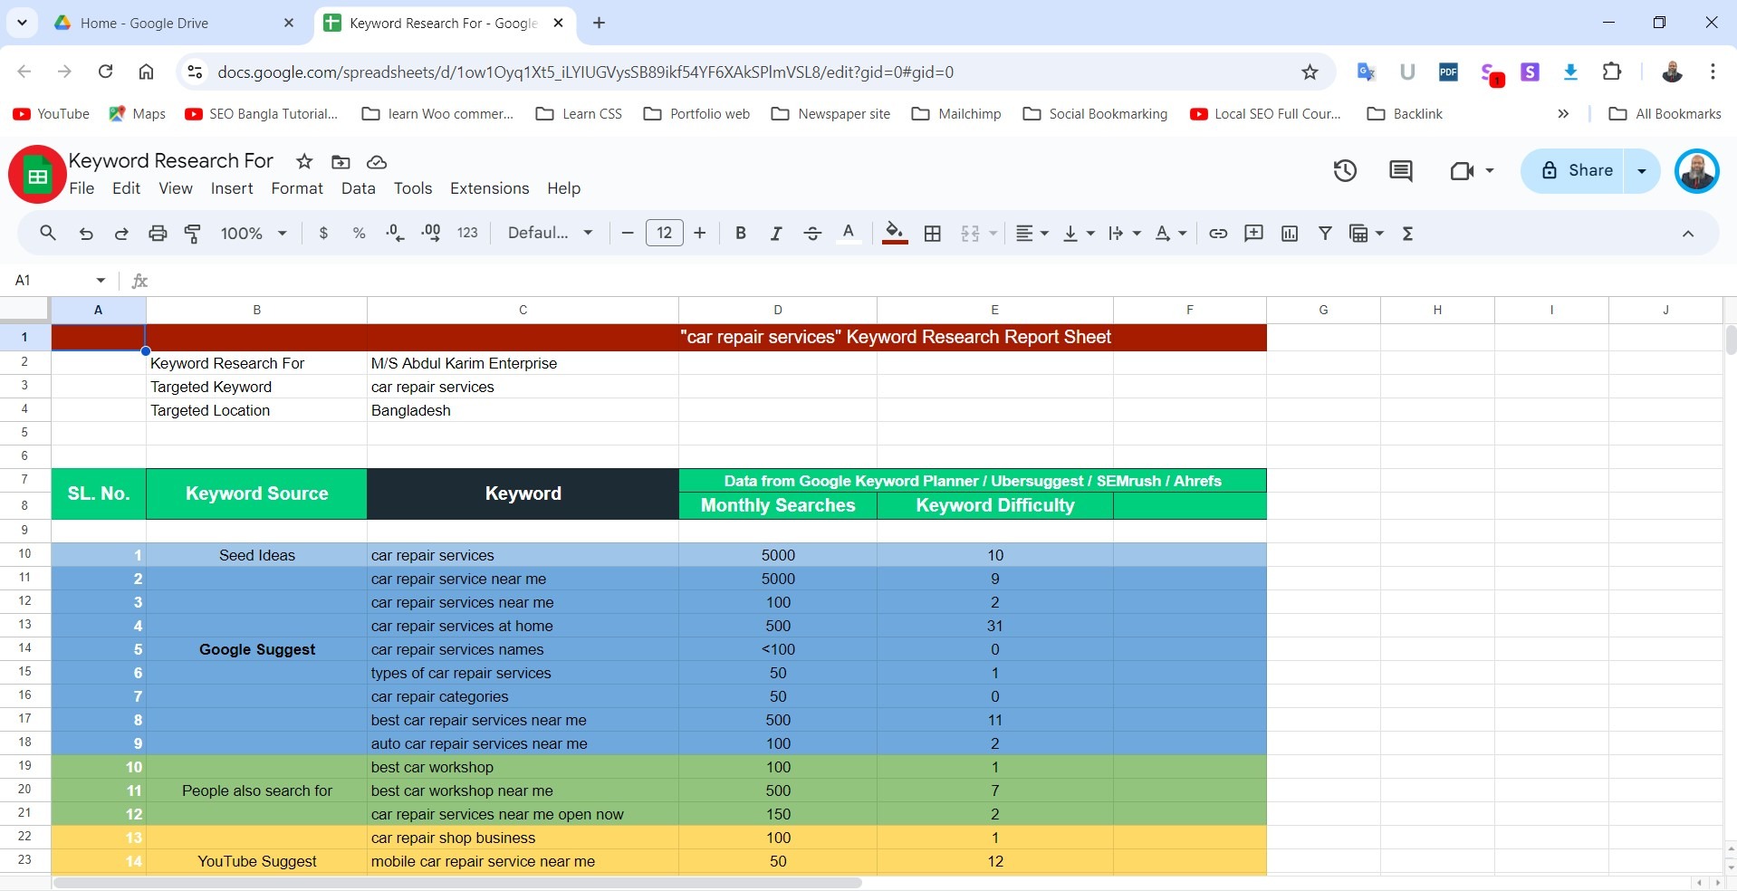This screenshot has width=1737, height=891.
Task: Format value as percent
Action: point(359,233)
